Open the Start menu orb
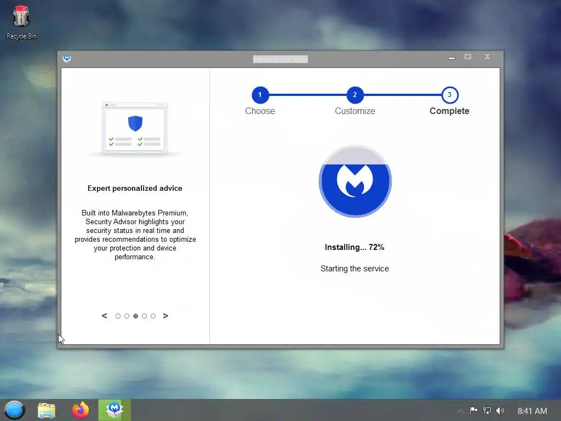The width and height of the screenshot is (561, 421). 15,410
